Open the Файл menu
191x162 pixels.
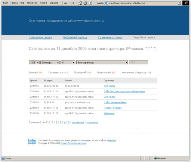tap(5, 3)
